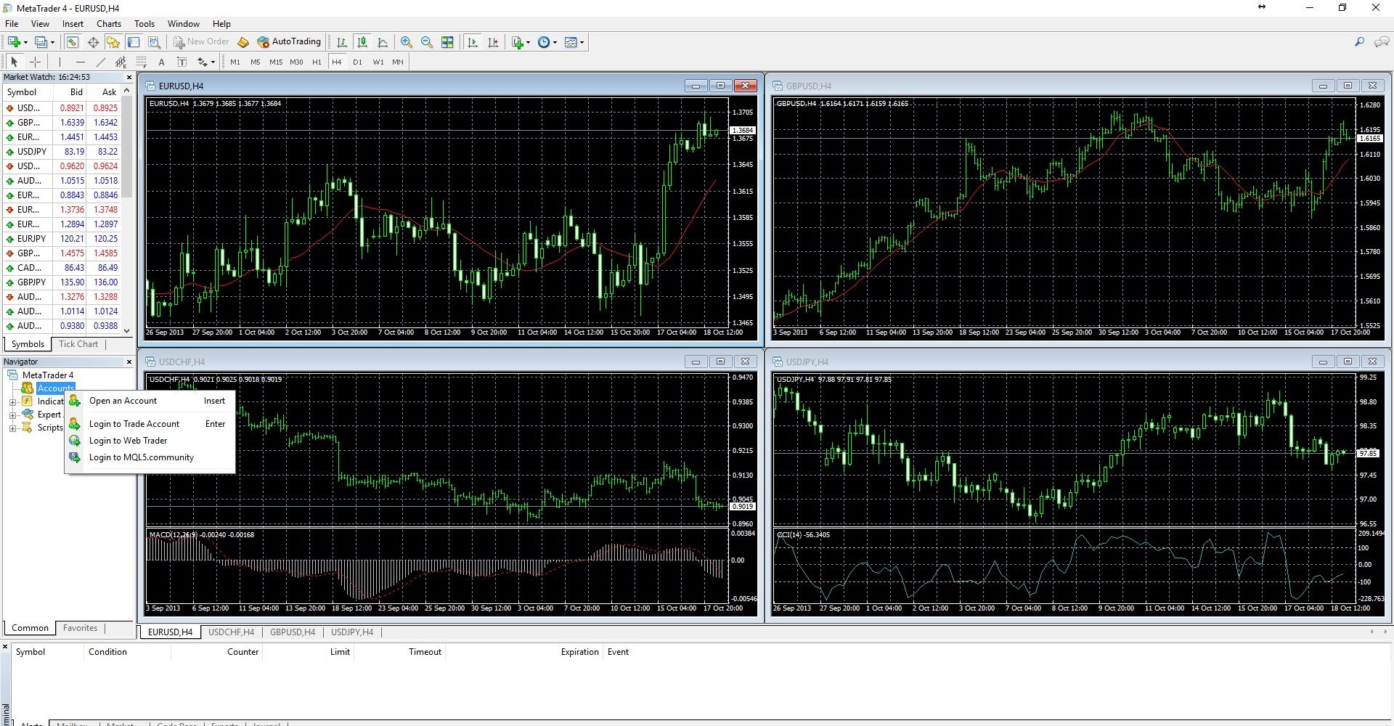Image resolution: width=1394 pixels, height=726 pixels.
Task: Switch chart to bar chart type
Action: (x=342, y=42)
